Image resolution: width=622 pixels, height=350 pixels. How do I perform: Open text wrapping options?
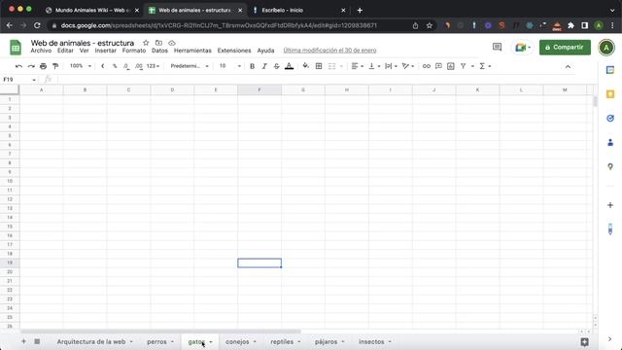coord(391,66)
